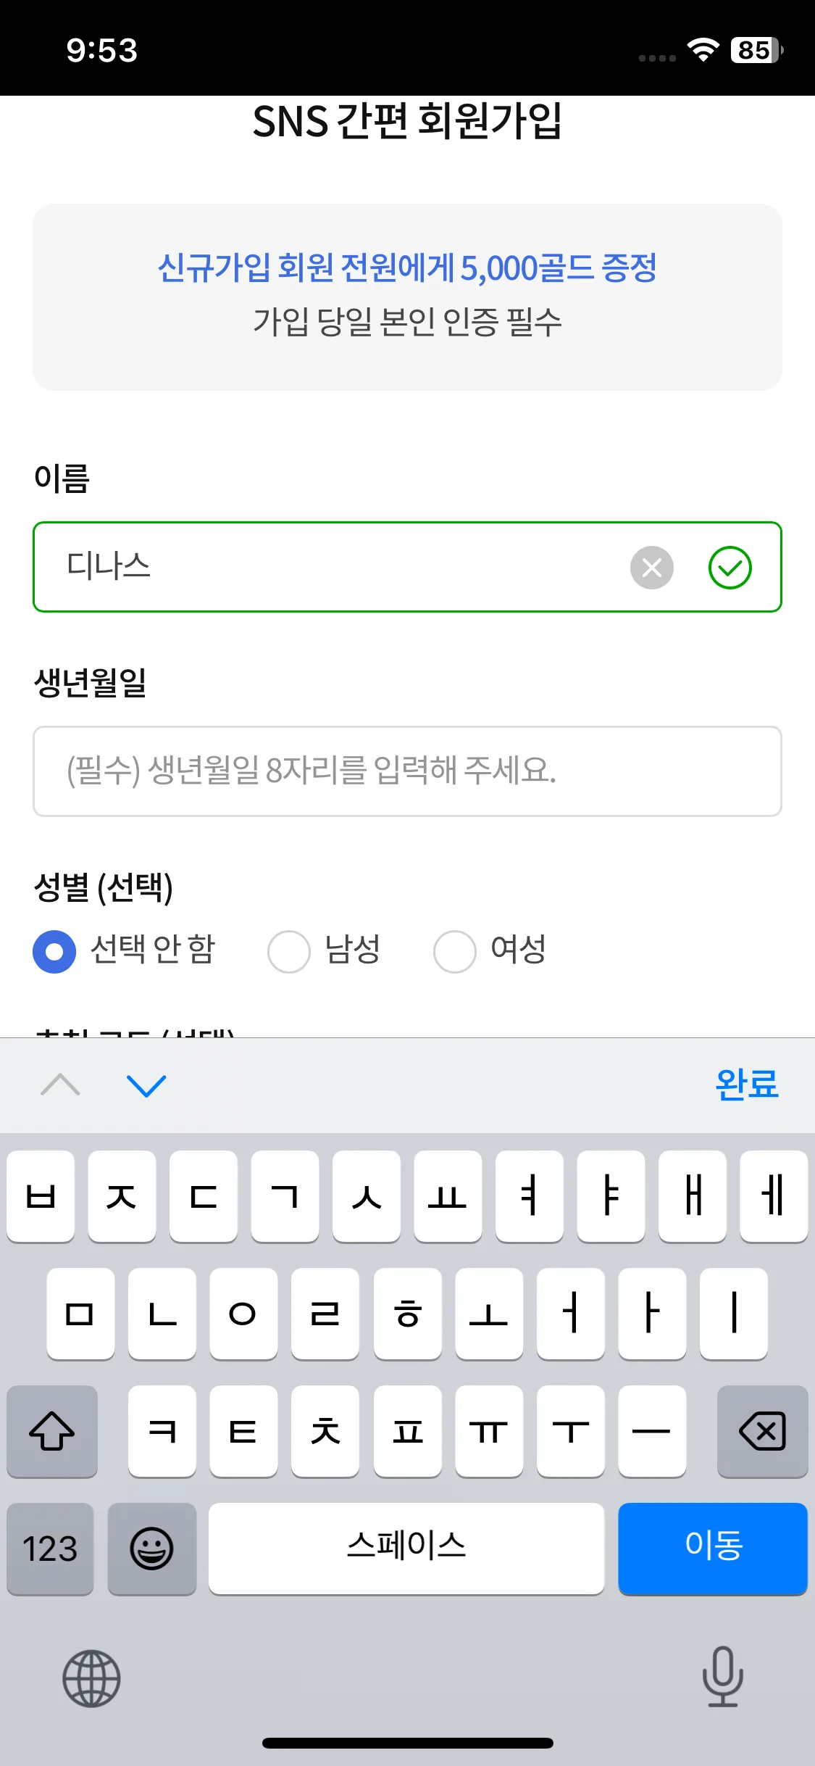Tap the green validation checkmark icon
This screenshot has width=815, height=1766.
pyautogui.click(x=730, y=568)
